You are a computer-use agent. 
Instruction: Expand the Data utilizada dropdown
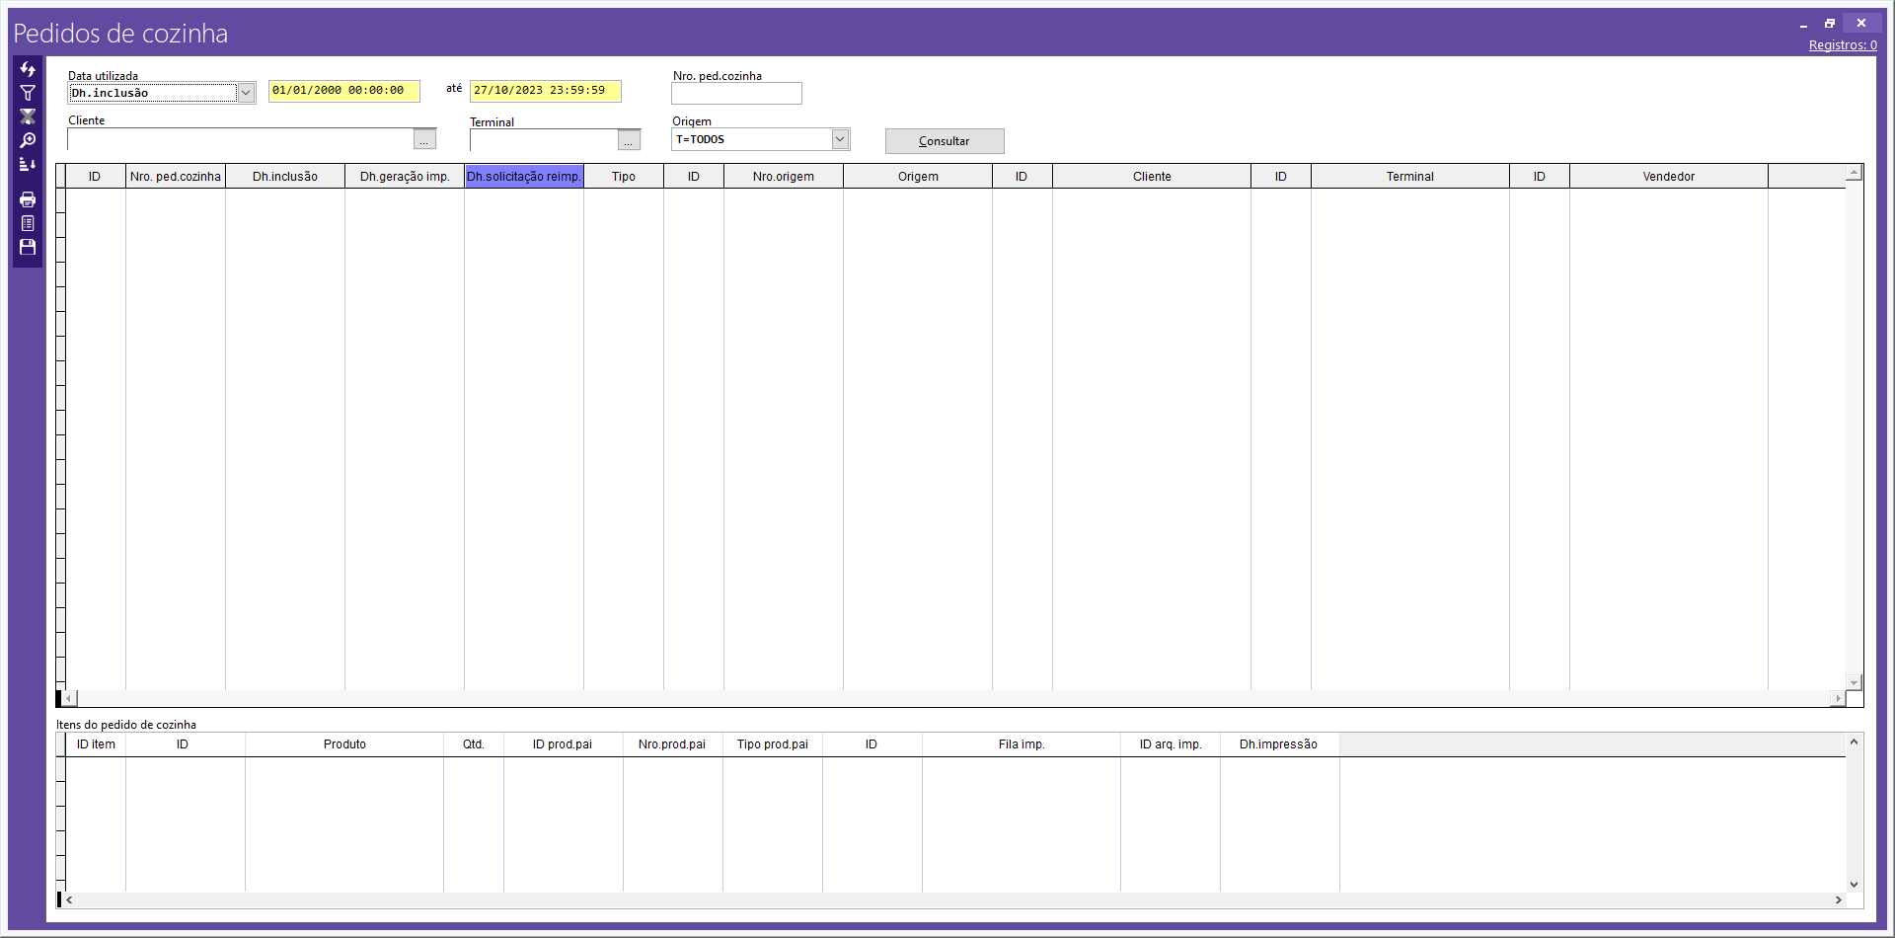[246, 93]
